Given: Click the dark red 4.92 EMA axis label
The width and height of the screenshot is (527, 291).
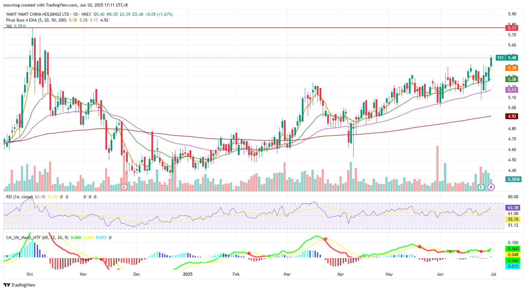Looking at the screenshot, I should click(x=512, y=116).
